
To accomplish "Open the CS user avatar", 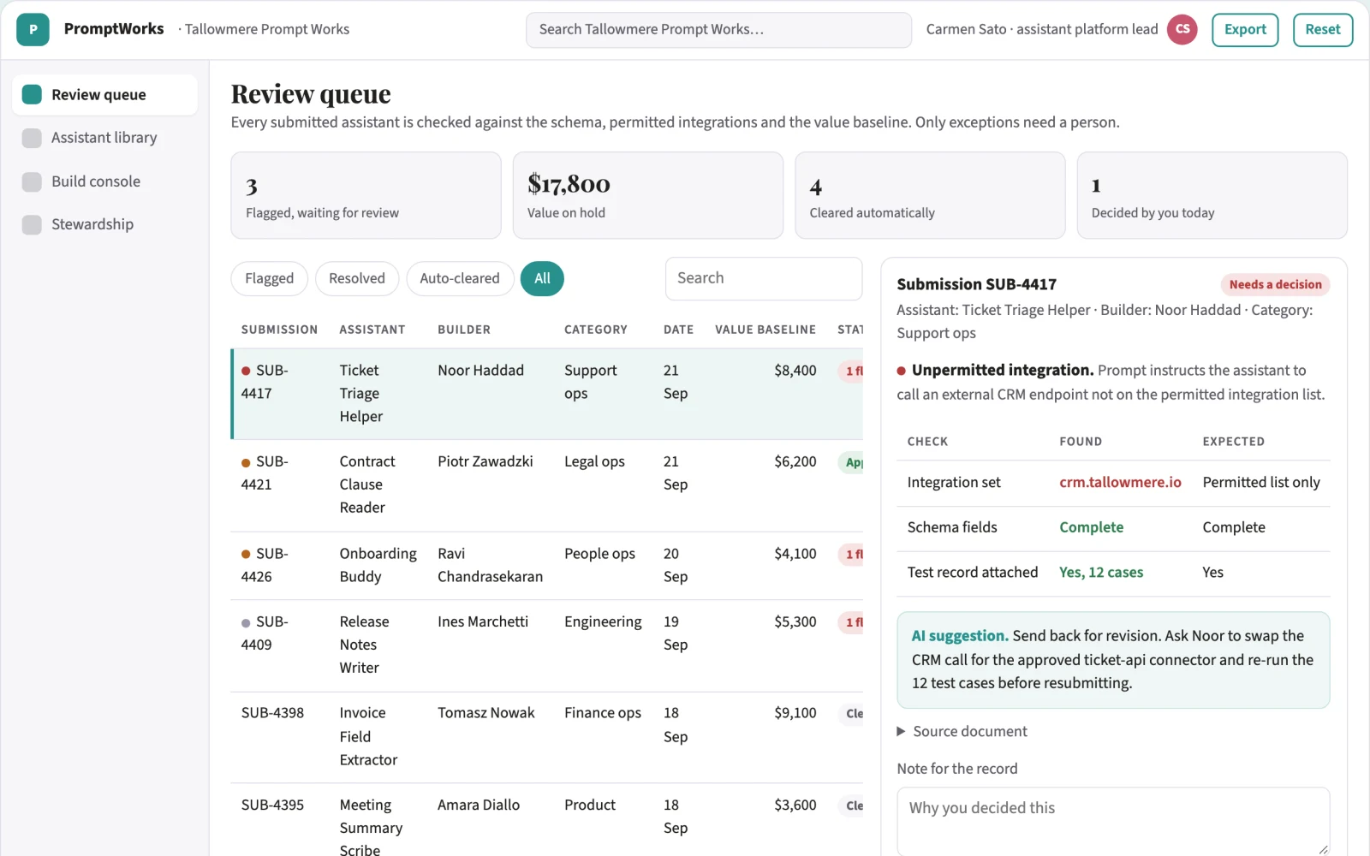I will 1182,29.
